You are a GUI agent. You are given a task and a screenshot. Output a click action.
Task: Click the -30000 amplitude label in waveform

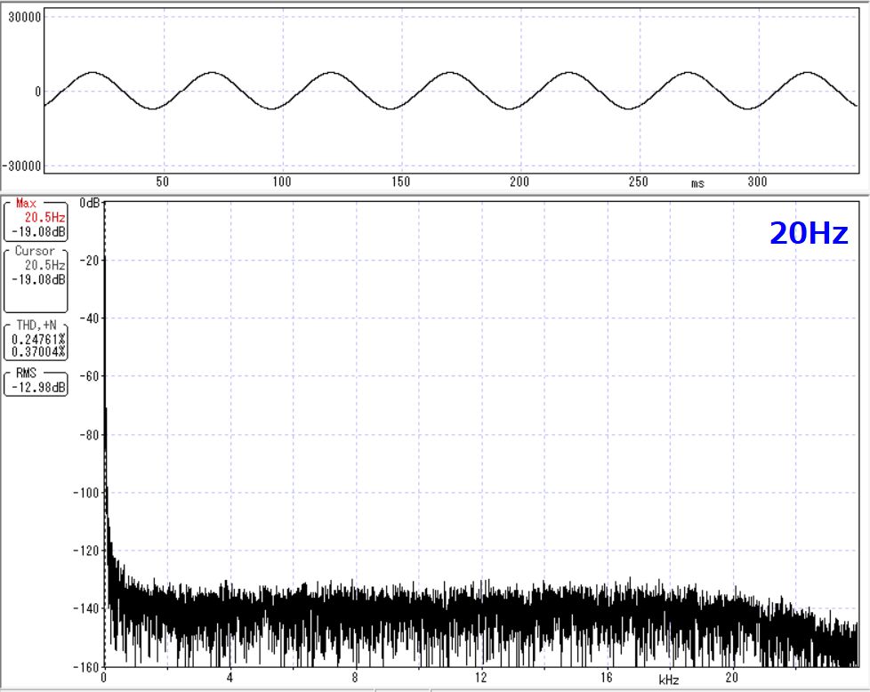point(23,165)
